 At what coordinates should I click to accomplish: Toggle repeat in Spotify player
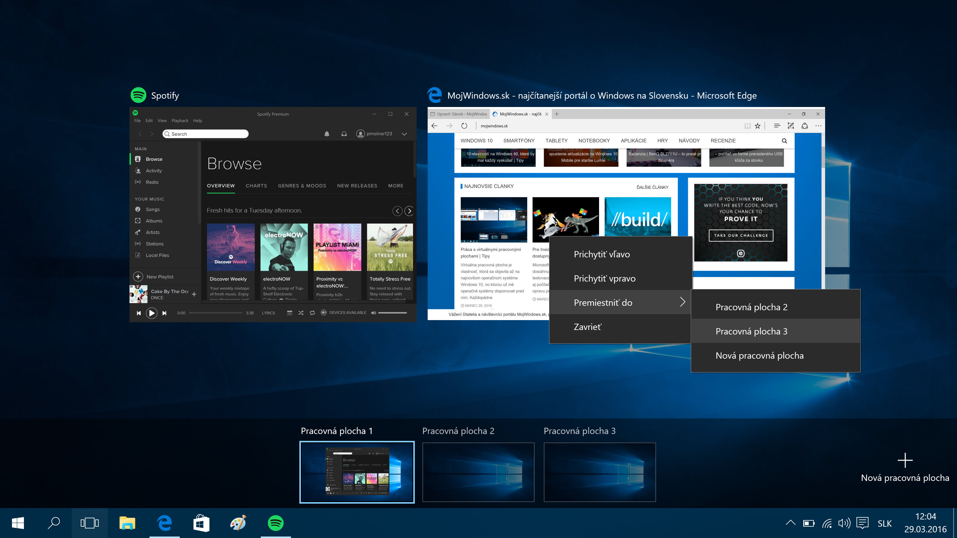coord(313,313)
